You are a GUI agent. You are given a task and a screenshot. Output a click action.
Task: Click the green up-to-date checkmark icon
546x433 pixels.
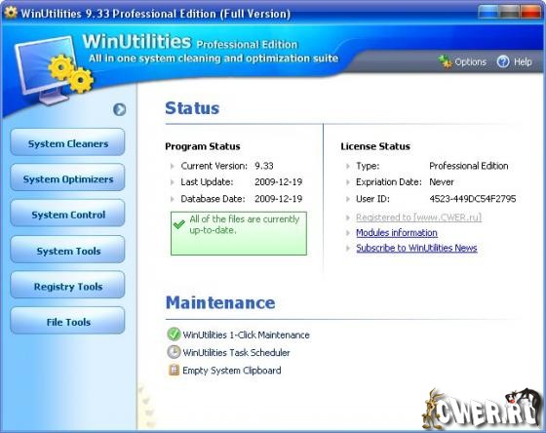point(179,224)
